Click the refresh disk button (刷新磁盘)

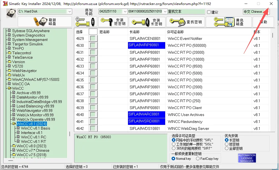45,22
